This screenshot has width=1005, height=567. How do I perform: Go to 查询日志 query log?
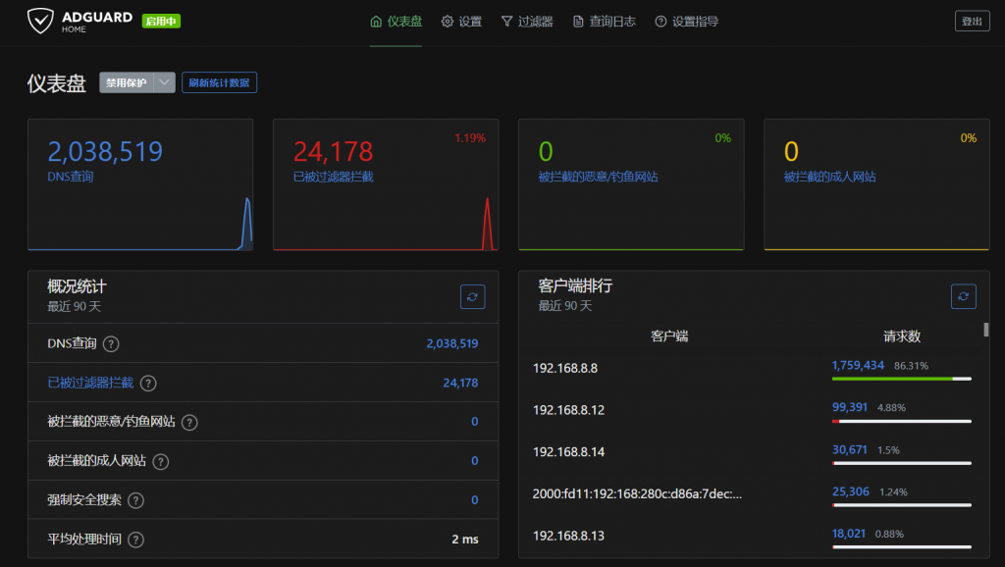coord(605,22)
